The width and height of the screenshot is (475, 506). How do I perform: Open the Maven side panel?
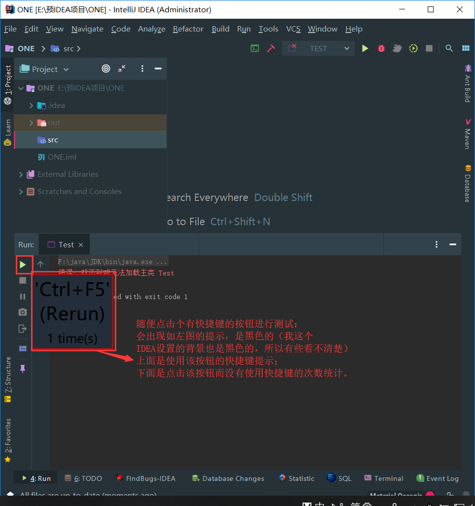tap(468, 134)
